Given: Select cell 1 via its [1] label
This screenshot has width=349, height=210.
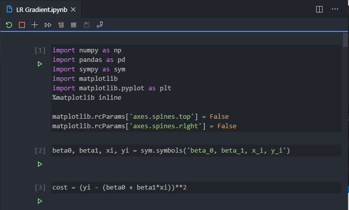Looking at the screenshot, I should [40, 50].
